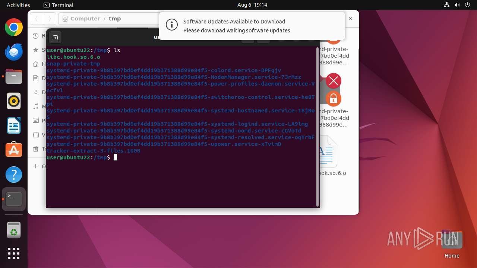This screenshot has width=477, height=268.
Task: Open a new tab in the Terminal
Action: (x=55, y=37)
